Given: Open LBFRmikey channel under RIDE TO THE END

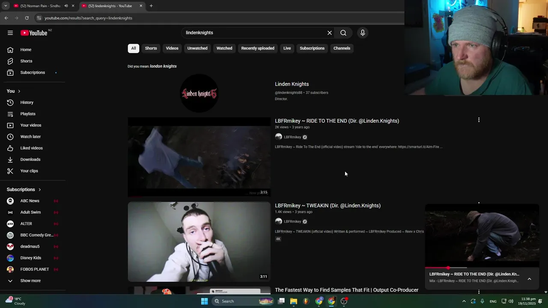Looking at the screenshot, I should (292, 137).
